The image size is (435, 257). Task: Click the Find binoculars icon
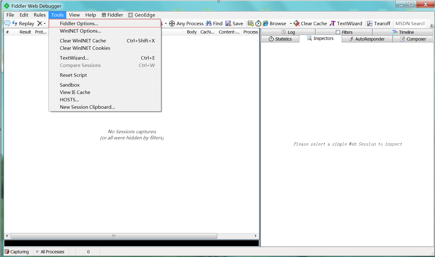pyautogui.click(x=209, y=23)
